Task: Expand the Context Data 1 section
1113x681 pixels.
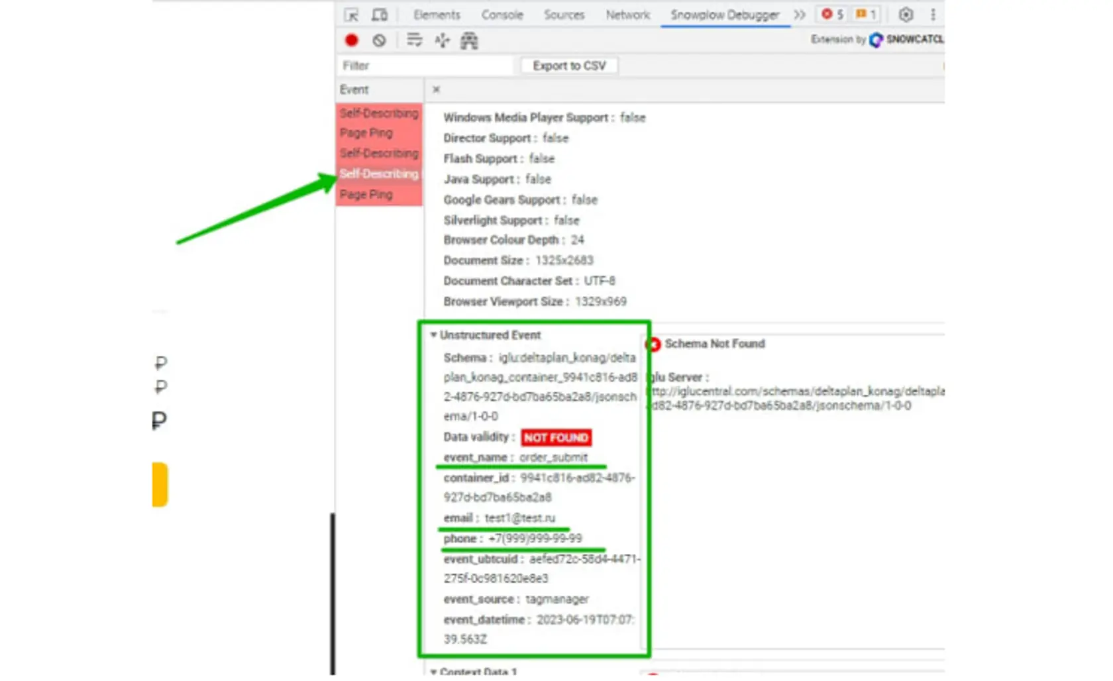Action: click(x=433, y=672)
